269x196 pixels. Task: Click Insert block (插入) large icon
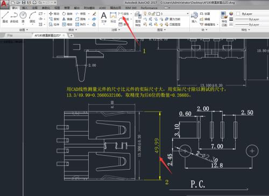194,17
